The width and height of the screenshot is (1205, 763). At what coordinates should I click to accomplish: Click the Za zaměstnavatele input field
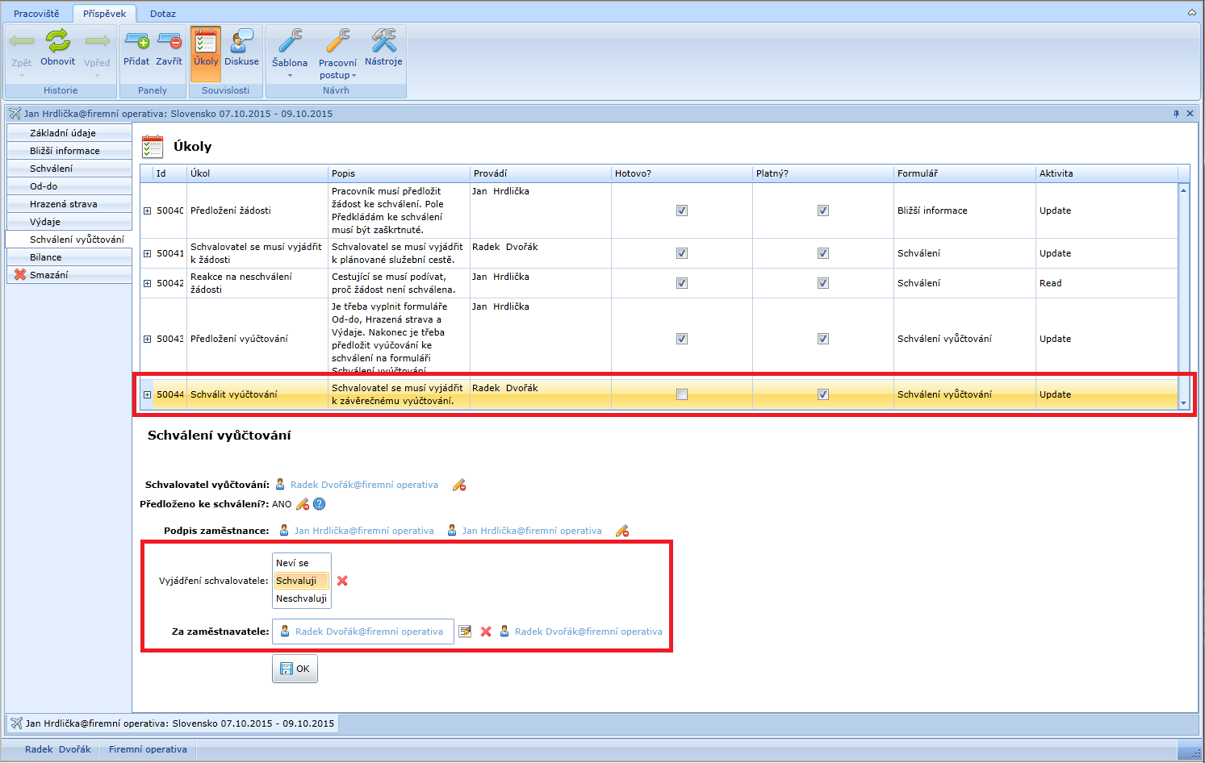363,632
